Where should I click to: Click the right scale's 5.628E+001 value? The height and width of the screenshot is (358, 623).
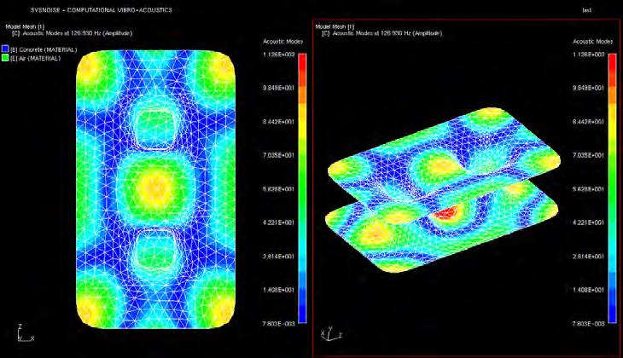click(588, 189)
